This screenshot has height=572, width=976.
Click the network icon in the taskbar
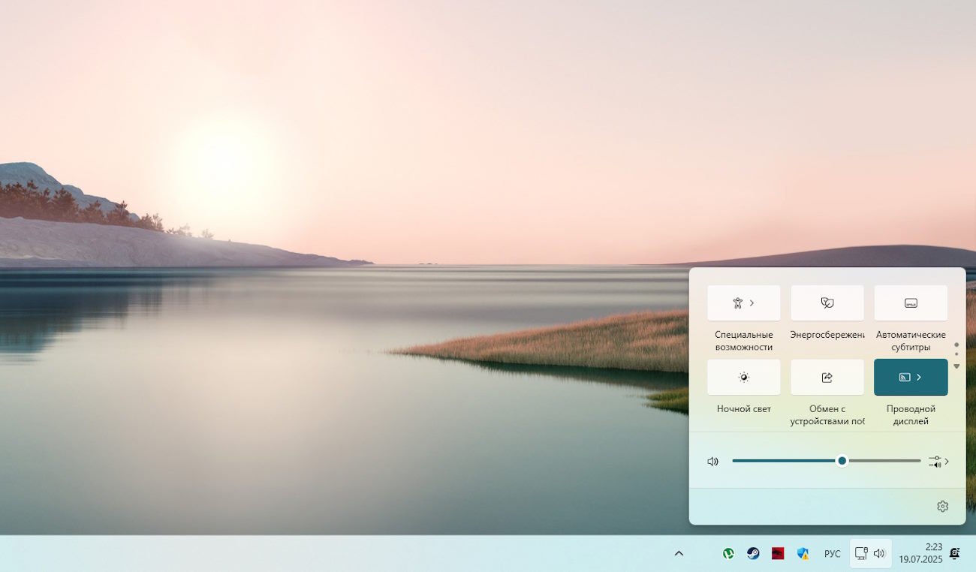(x=861, y=554)
